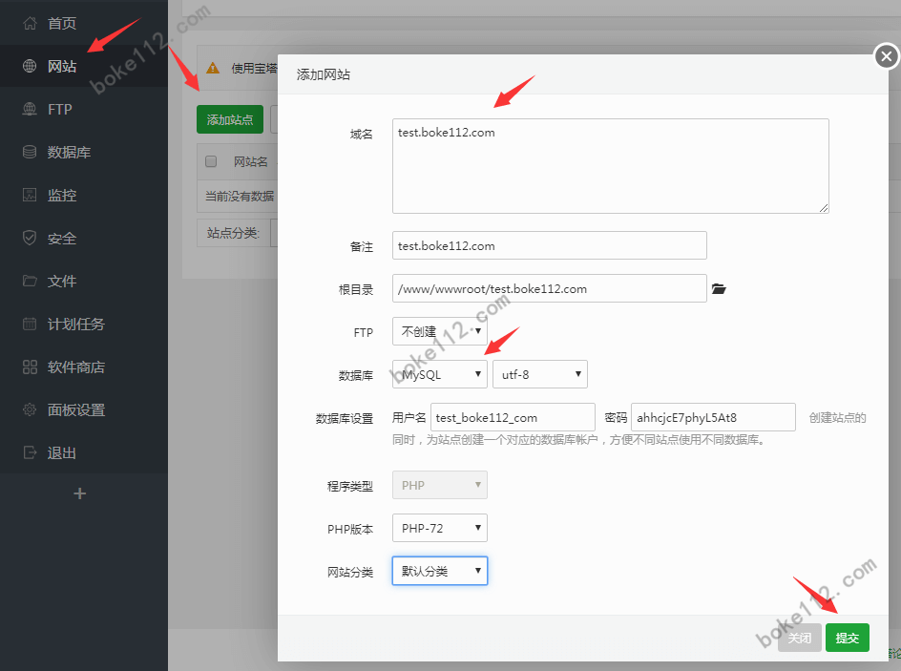
Task: Open the disabled PHP program type dropdown
Action: [440, 485]
